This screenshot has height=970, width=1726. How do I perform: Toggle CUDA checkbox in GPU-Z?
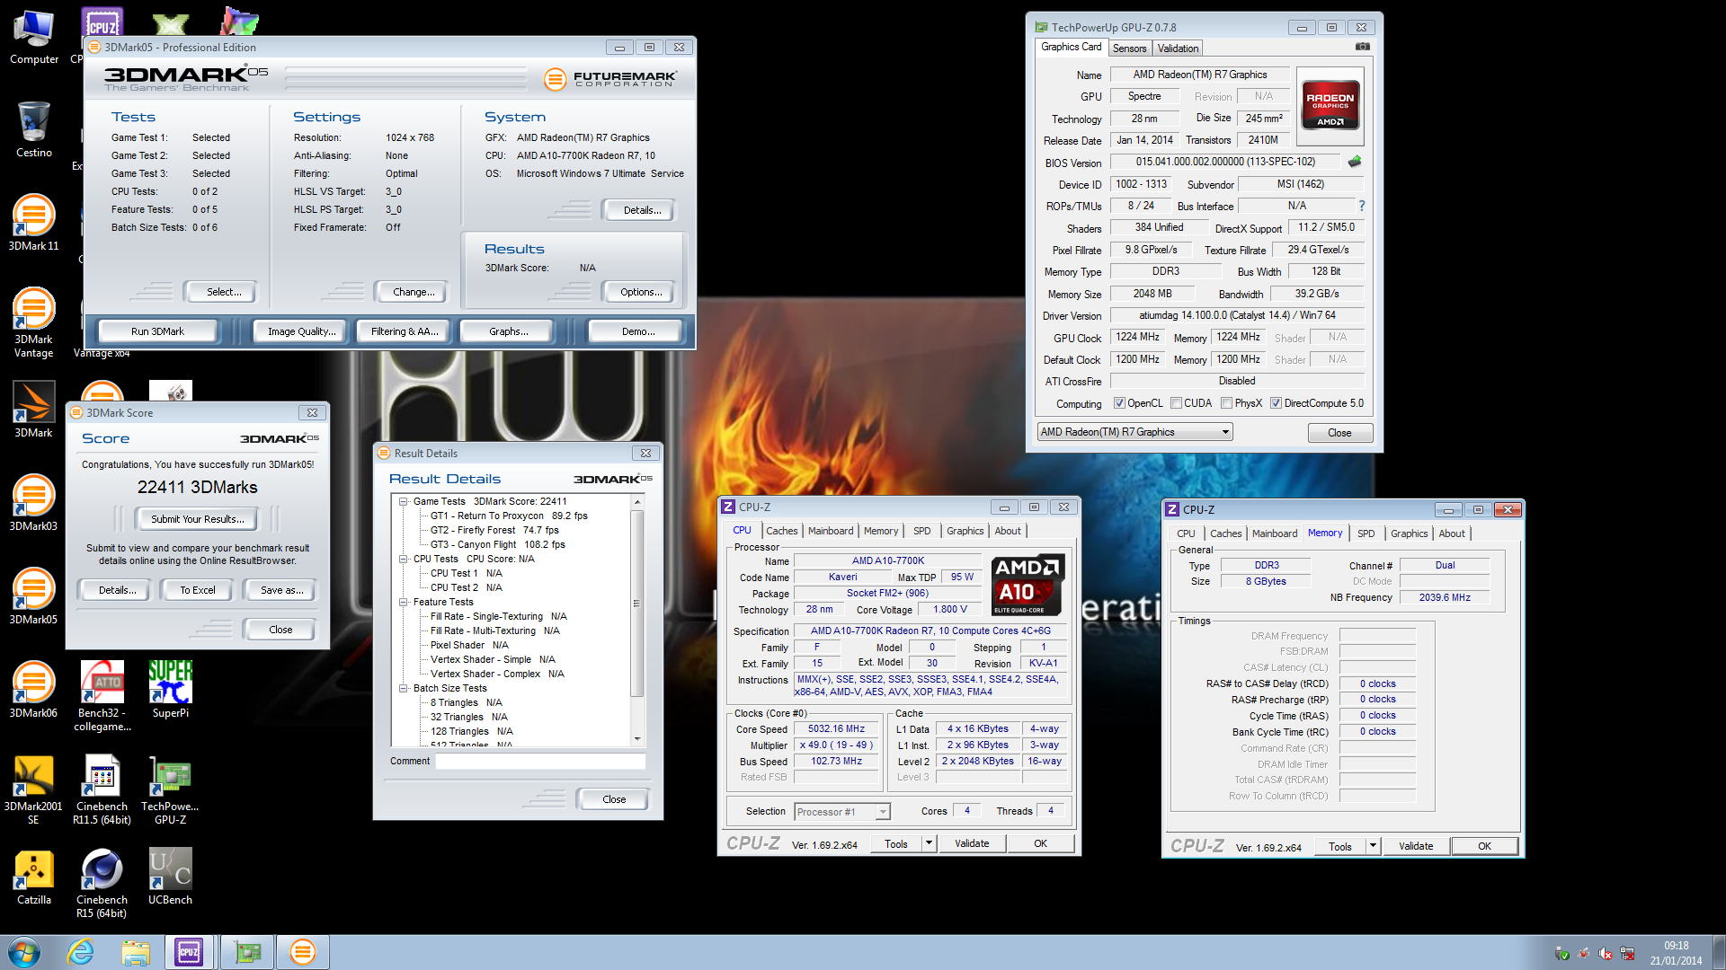point(1176,403)
